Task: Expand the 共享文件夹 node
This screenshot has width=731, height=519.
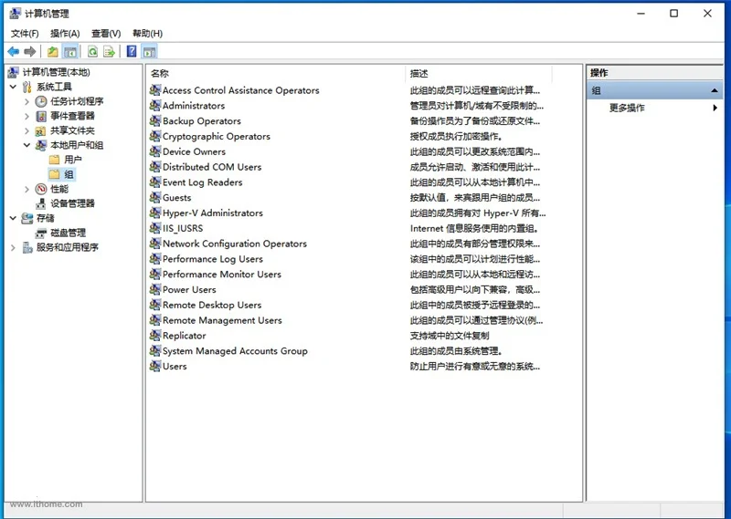Action: tap(26, 130)
